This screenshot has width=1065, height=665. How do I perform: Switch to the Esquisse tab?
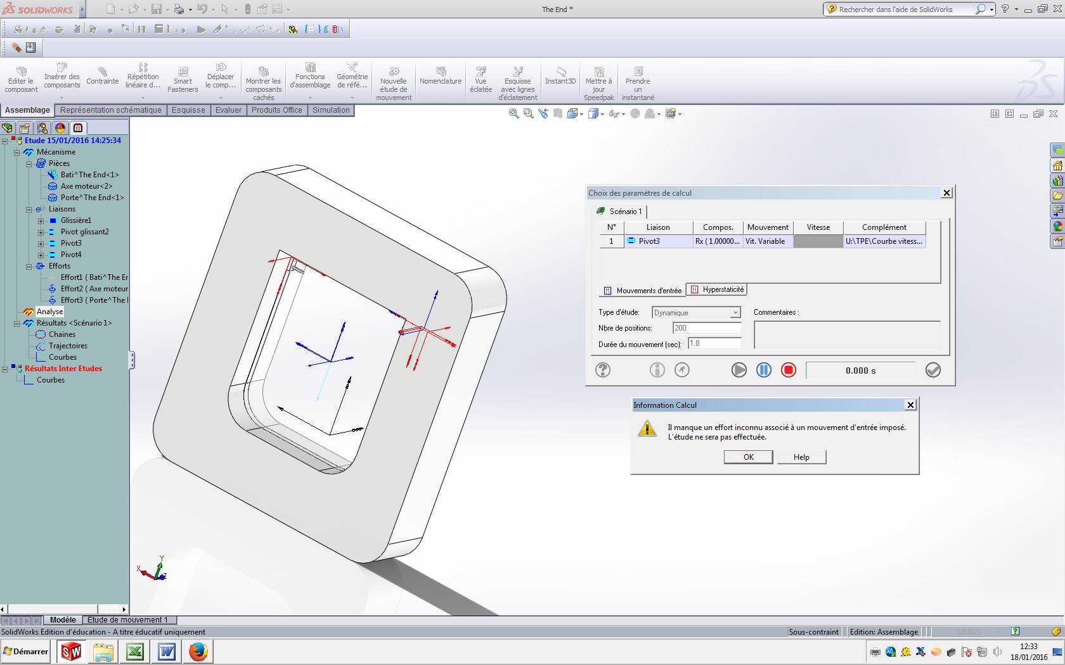(188, 110)
